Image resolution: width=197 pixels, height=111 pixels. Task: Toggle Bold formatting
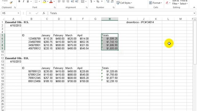(19, 1)
